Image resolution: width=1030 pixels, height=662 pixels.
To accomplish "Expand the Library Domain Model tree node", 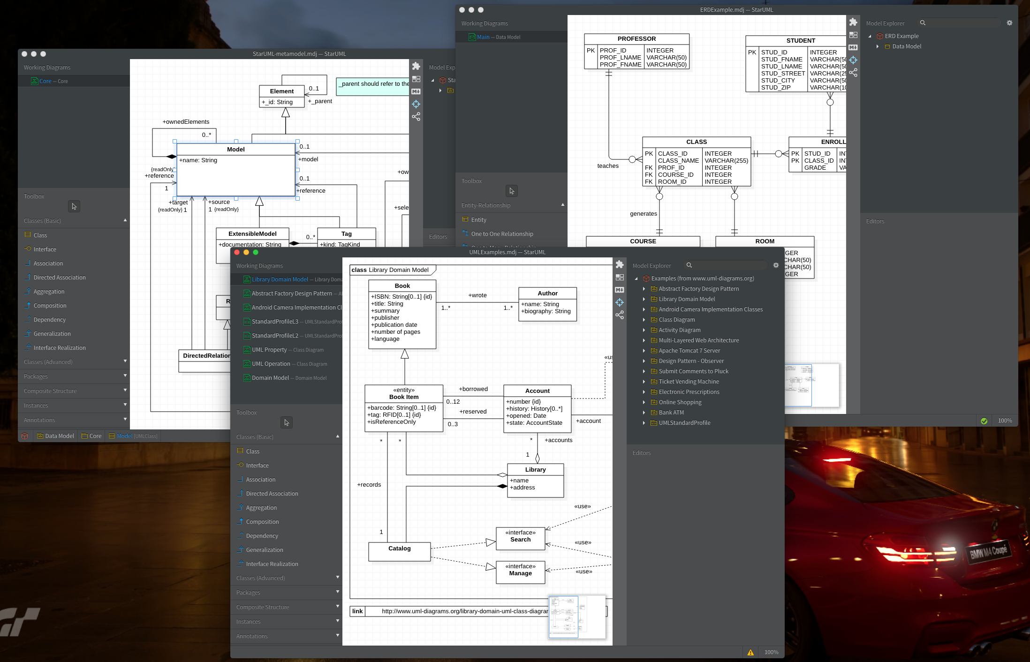I will [643, 299].
